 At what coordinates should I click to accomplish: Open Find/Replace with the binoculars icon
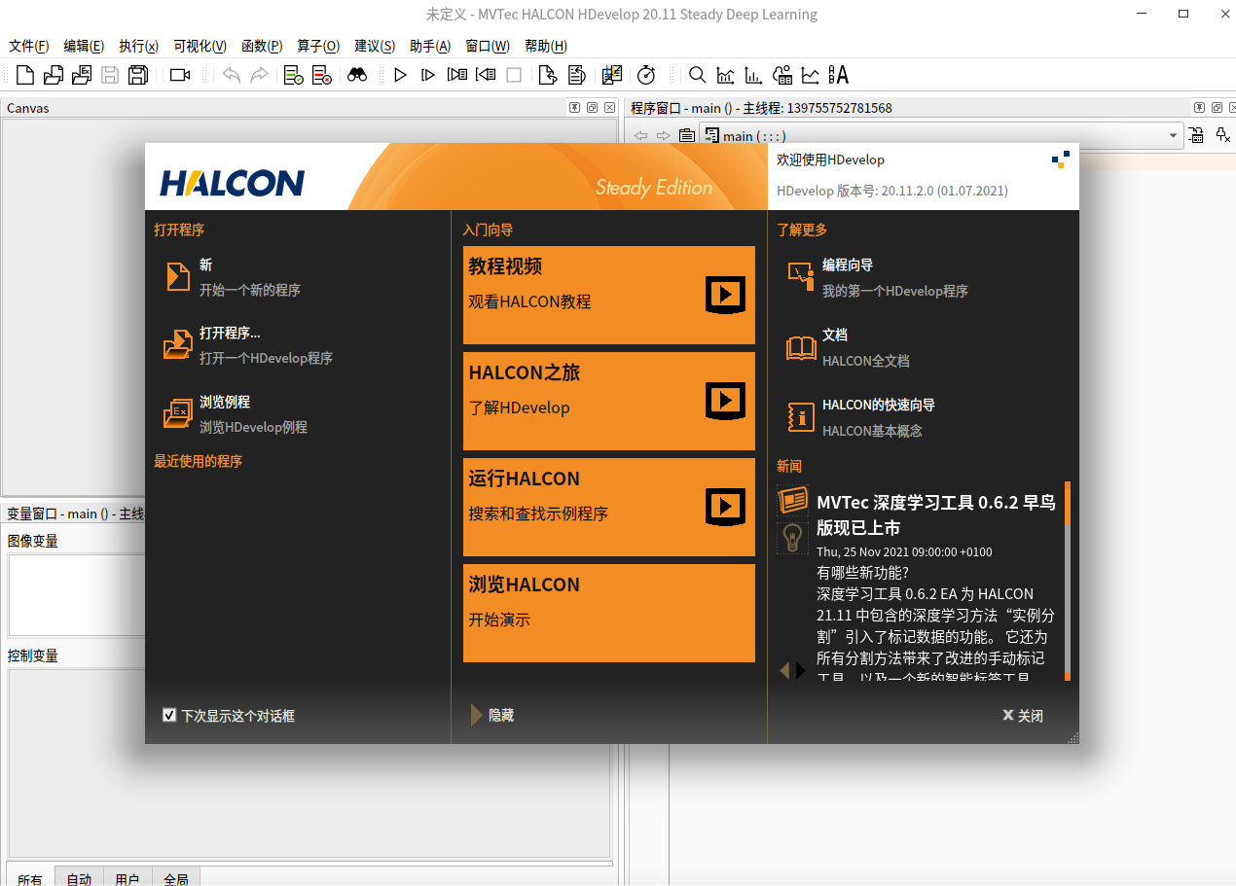point(357,75)
